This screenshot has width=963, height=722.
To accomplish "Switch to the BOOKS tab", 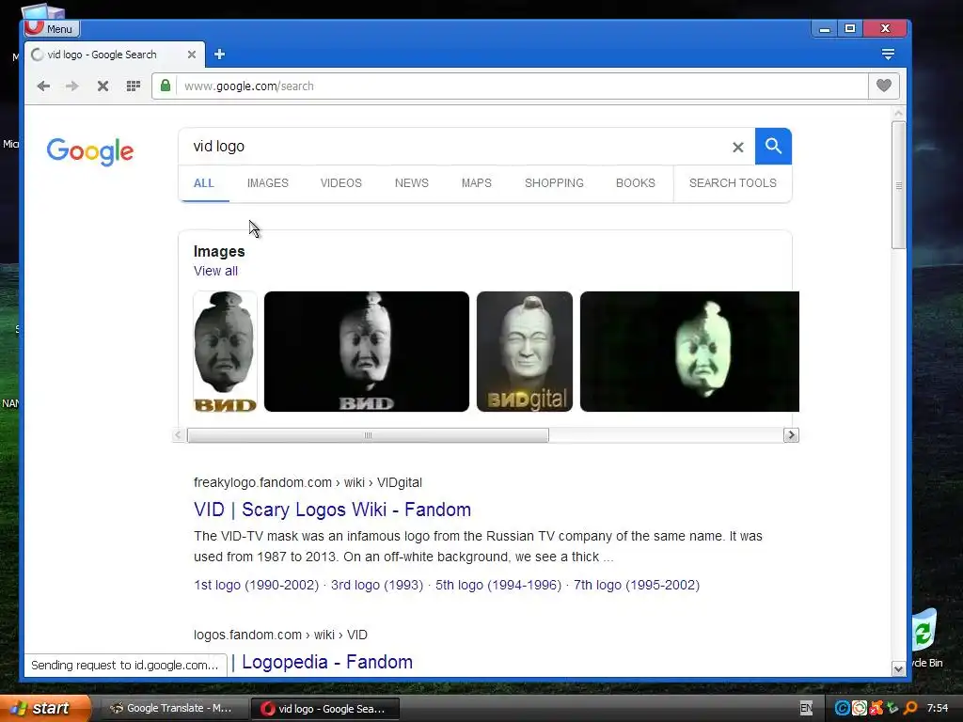I will tap(636, 183).
